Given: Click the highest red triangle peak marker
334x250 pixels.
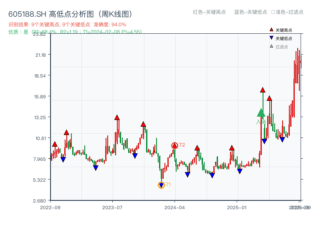Looking at the screenshot, I should pyautogui.click(x=263, y=89).
